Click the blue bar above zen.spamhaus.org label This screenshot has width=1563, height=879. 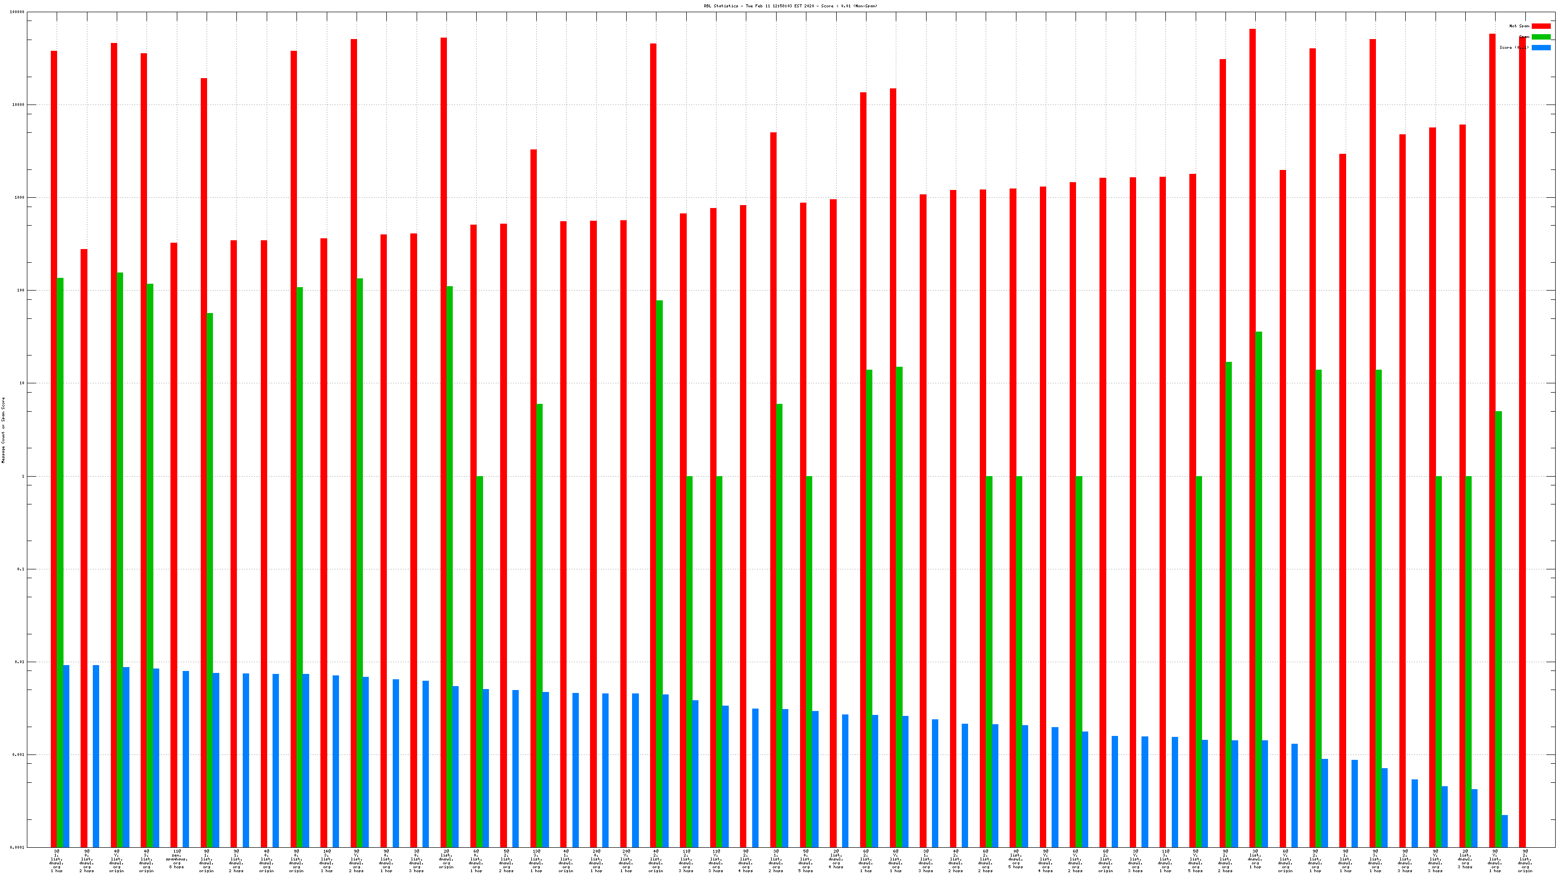click(x=186, y=759)
